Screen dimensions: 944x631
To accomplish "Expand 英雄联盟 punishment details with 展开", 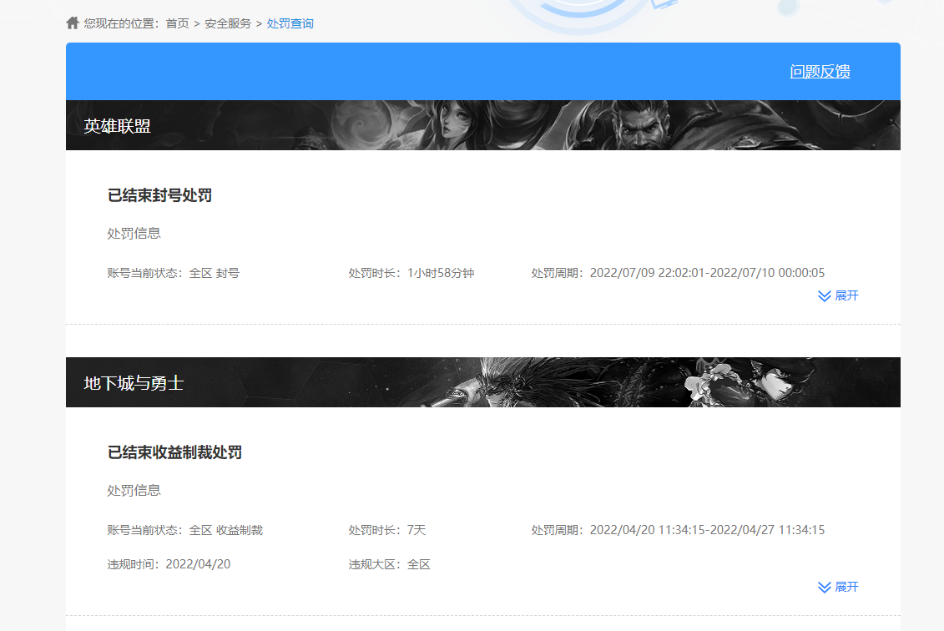I will click(x=838, y=295).
